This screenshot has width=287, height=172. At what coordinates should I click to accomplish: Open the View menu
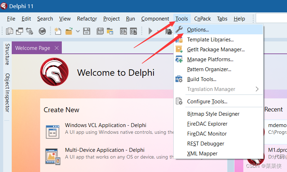pyautogui.click(x=65, y=19)
